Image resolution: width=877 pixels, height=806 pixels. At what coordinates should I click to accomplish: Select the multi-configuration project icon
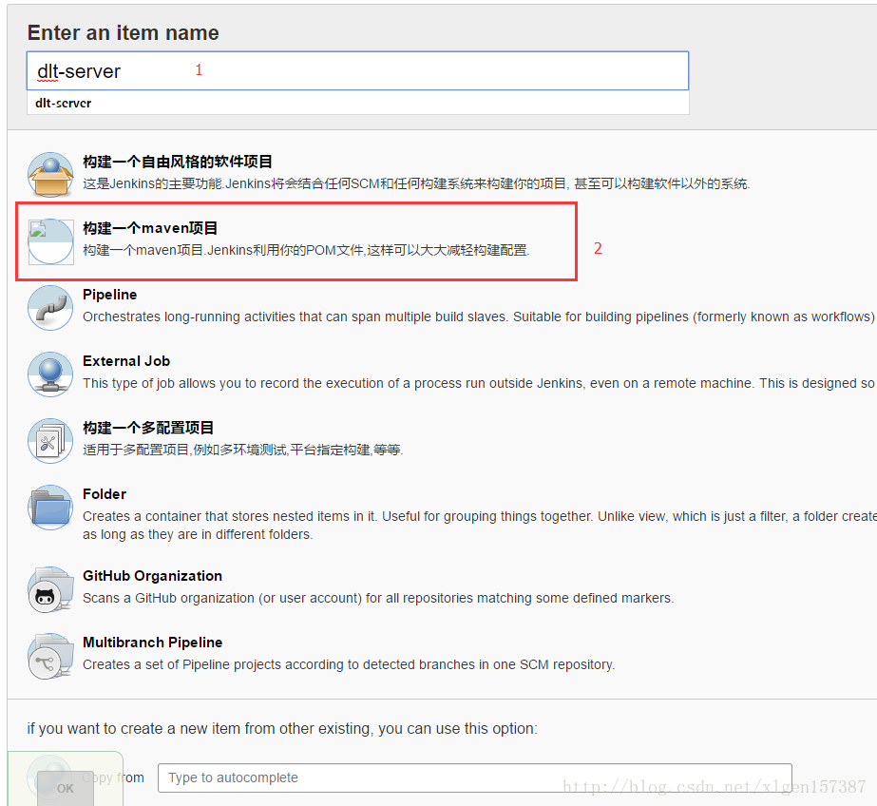49,440
